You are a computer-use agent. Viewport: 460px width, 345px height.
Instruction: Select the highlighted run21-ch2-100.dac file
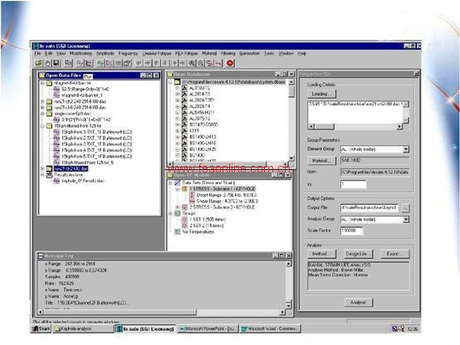click(x=71, y=169)
